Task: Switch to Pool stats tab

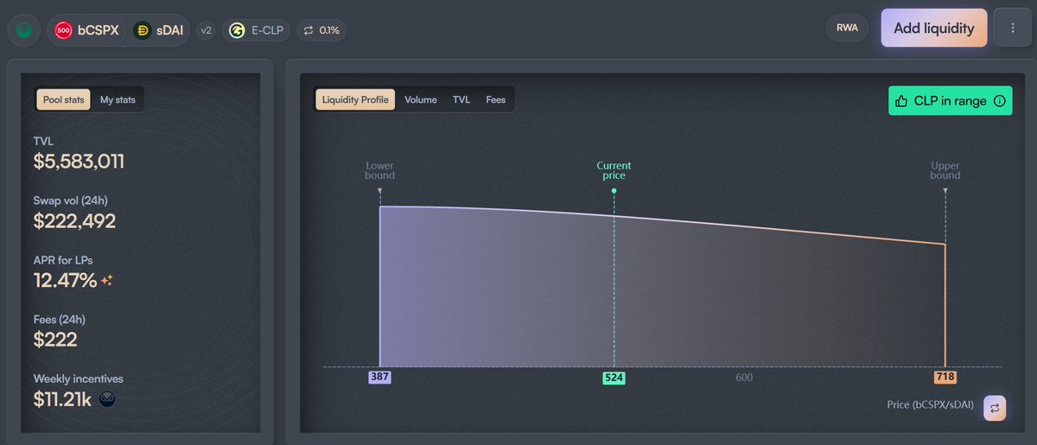Action: click(63, 99)
